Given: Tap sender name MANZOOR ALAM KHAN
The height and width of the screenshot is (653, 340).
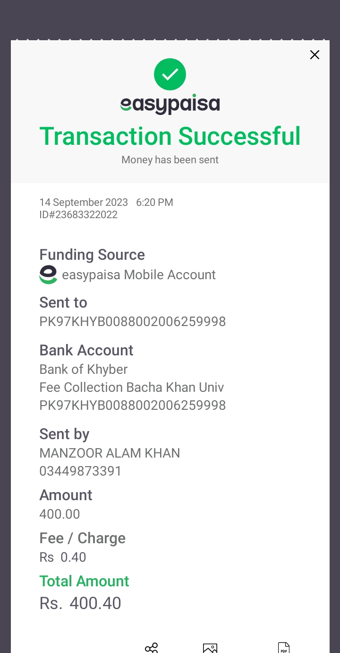Looking at the screenshot, I should tap(110, 453).
